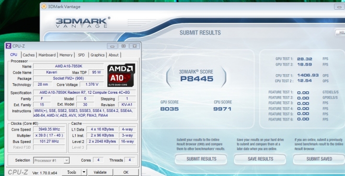Click the OK button in CPU-Z
345x176 pixels.
pos(126,173)
